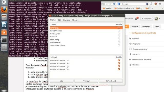
Task: Open Ubuntu Software Center launcher icon
Action: 4,32
